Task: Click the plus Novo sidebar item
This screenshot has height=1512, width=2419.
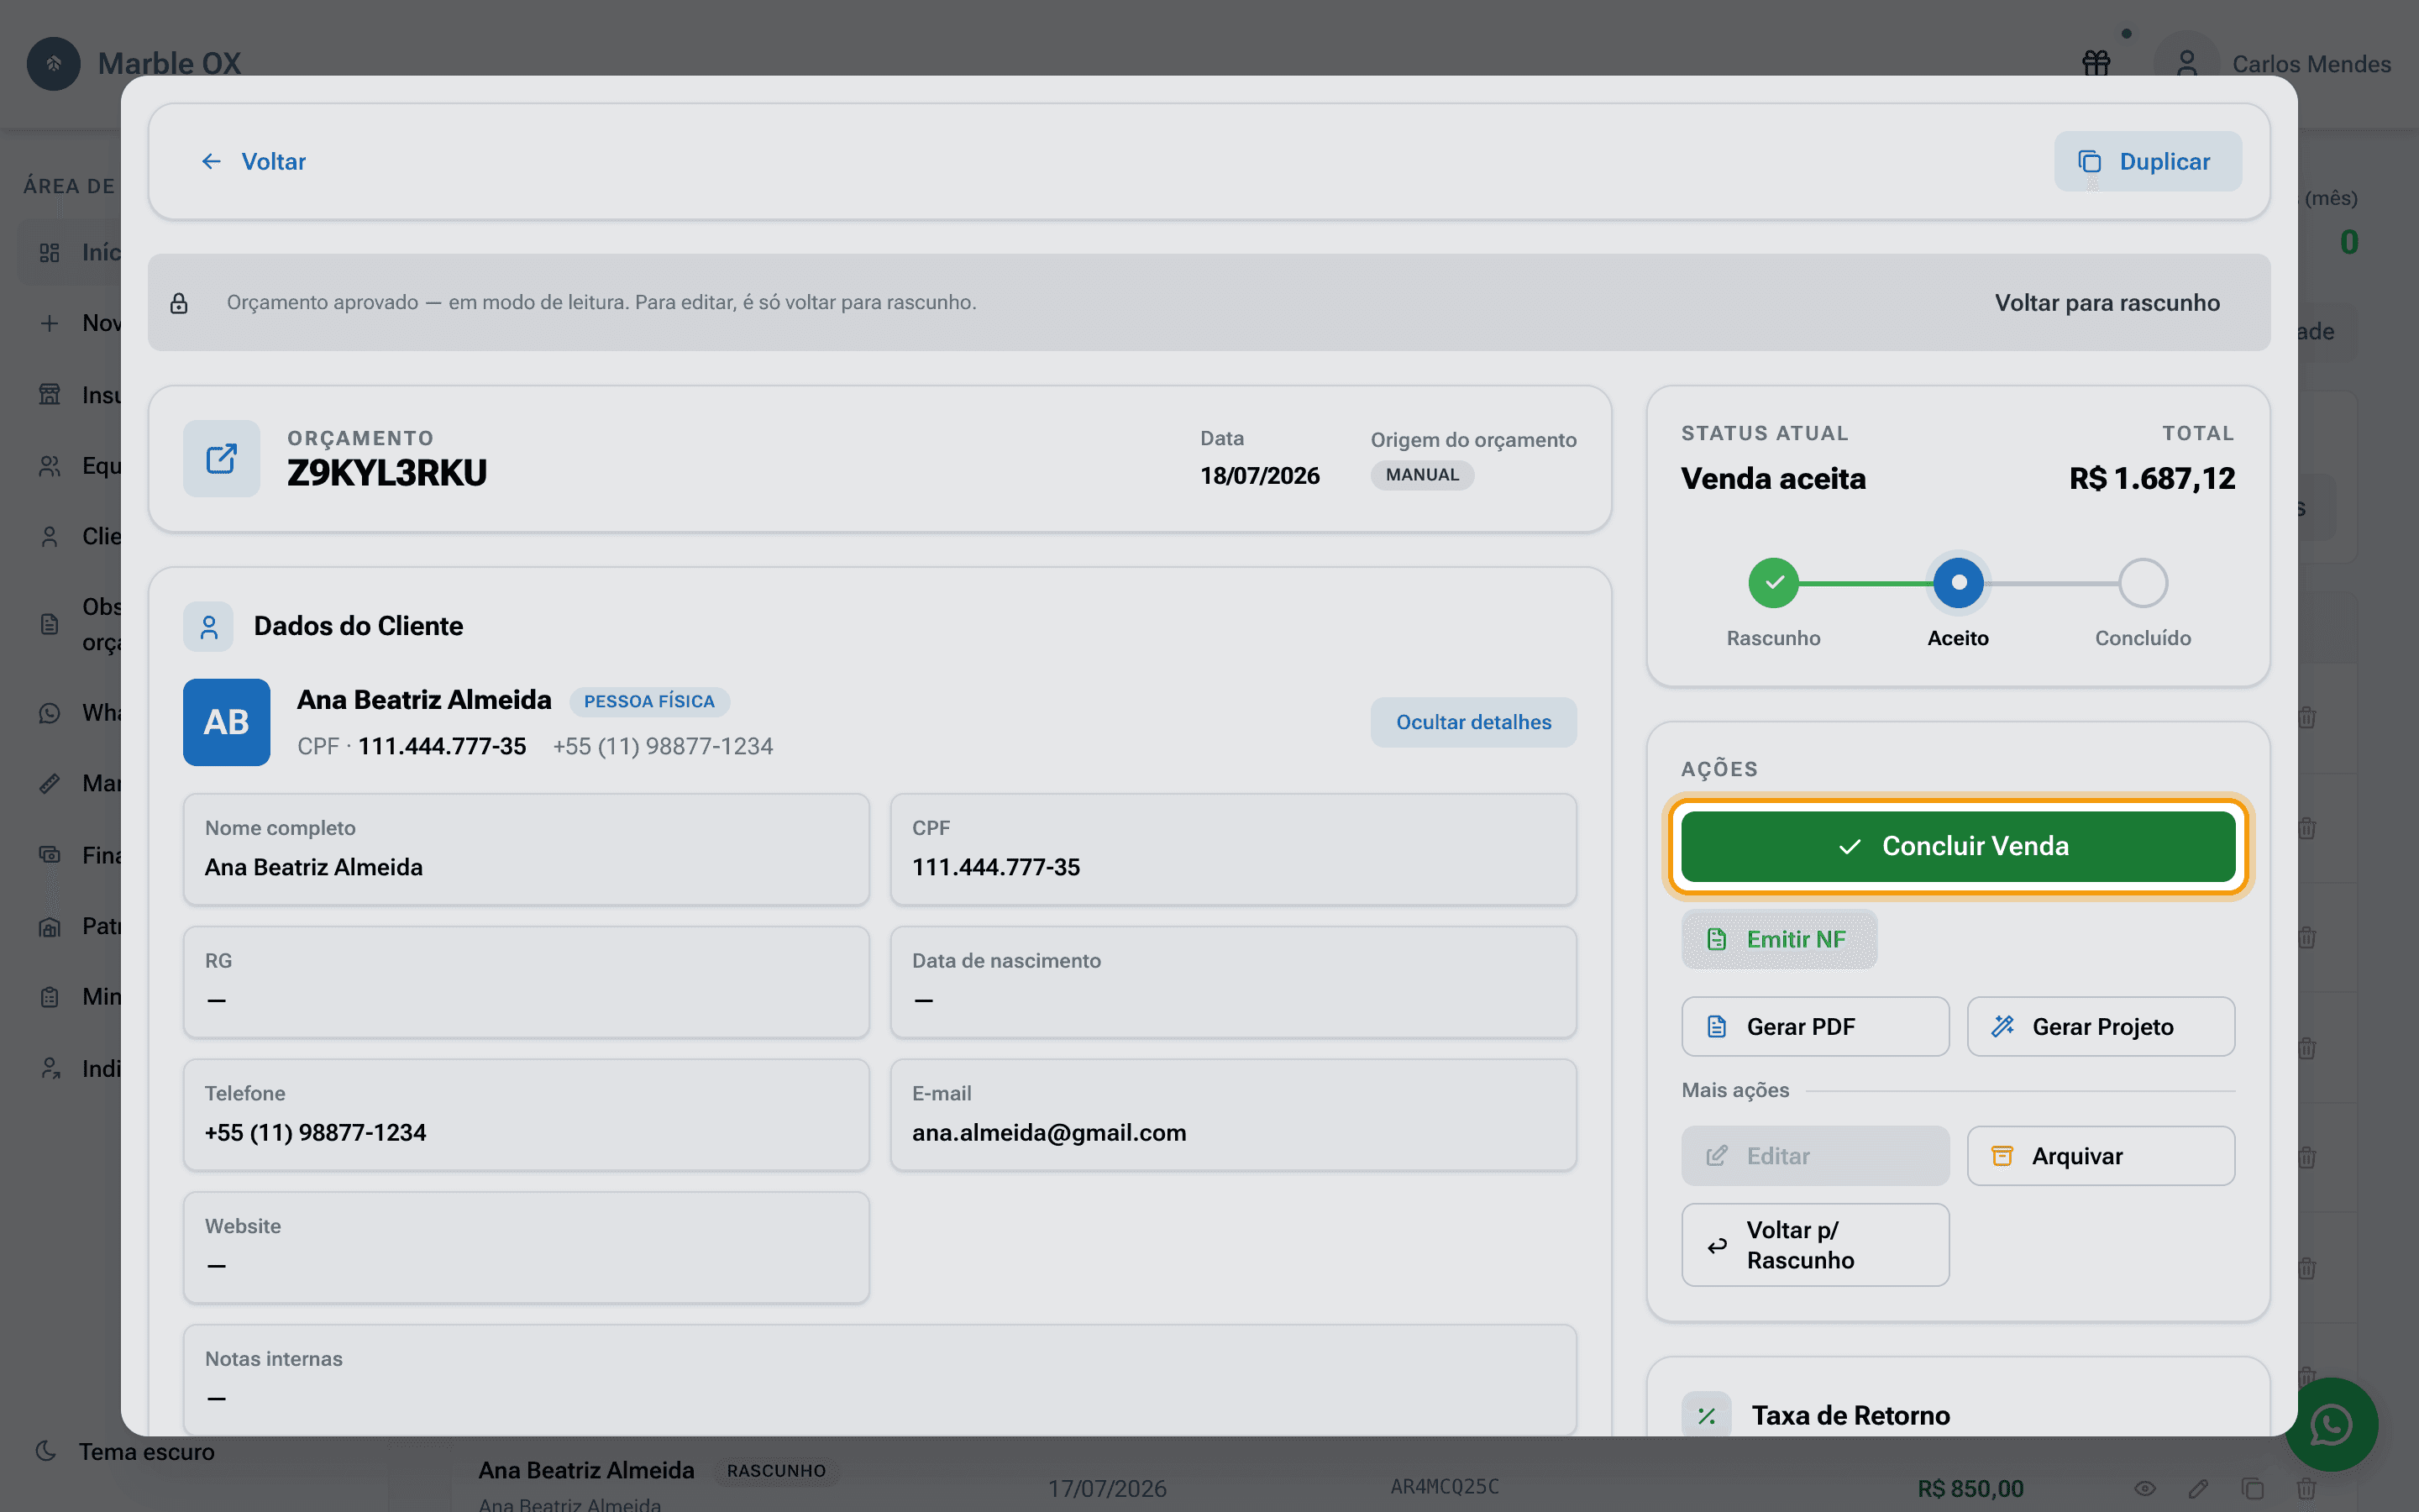Action: point(70,323)
